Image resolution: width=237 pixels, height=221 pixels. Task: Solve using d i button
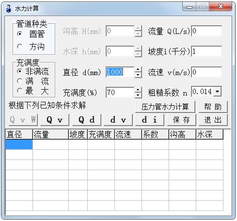coord(150,120)
